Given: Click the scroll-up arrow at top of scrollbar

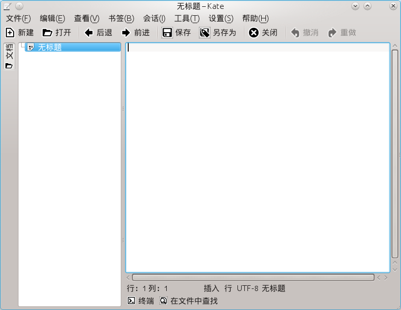Looking at the screenshot, I should tap(395, 46).
